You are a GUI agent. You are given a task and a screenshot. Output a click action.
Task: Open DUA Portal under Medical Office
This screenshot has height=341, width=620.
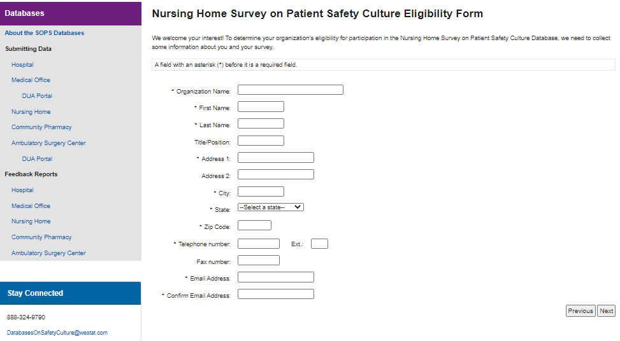click(x=37, y=96)
